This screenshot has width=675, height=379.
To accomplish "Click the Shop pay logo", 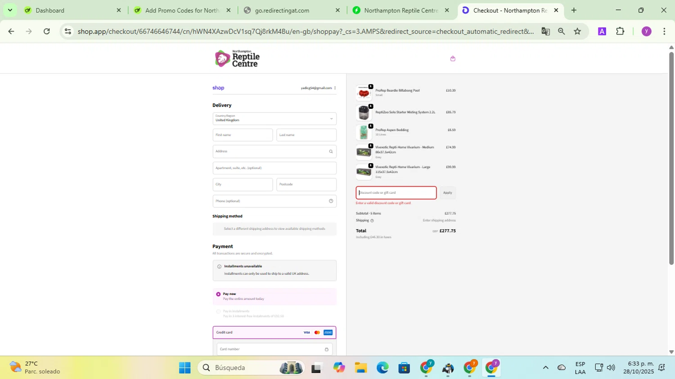I will tap(218, 88).
